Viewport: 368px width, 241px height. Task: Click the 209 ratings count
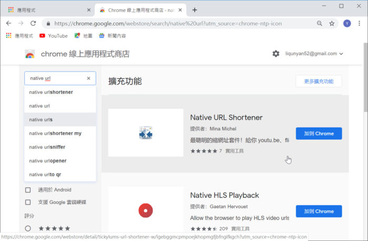coord(223,228)
